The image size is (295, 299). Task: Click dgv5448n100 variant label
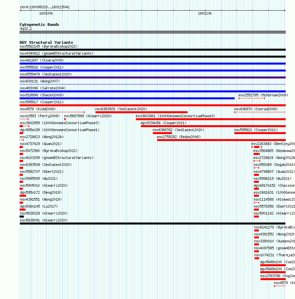click(x=277, y=262)
